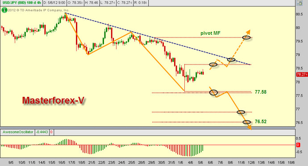Select the USD/JPY (BID) 180 d 4h symbol label
Image resolution: width=308 pixels, height=166 pixels.
[21, 3]
